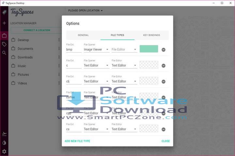Open the tag library icon in sidebar

pyautogui.click(x=4, y=44)
